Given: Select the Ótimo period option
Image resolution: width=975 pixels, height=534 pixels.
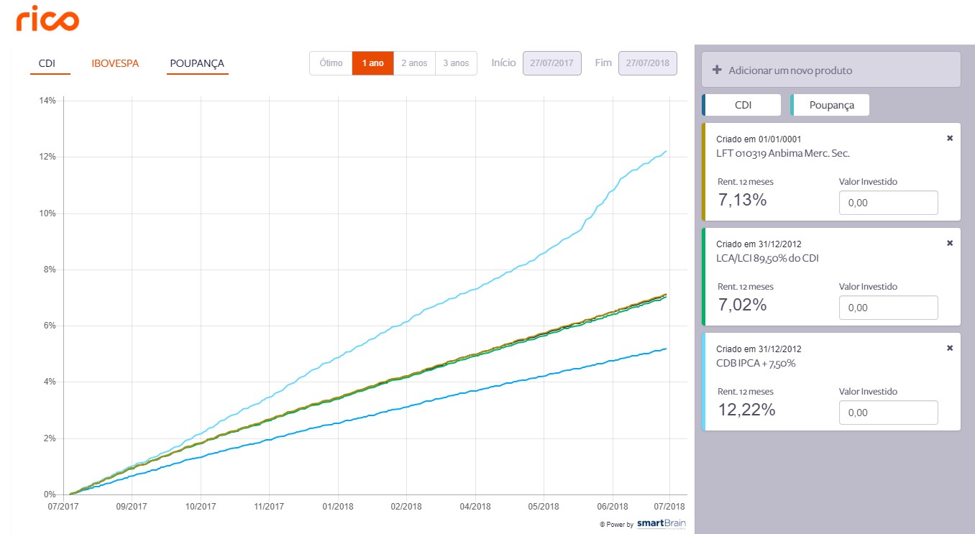Looking at the screenshot, I should (331, 63).
